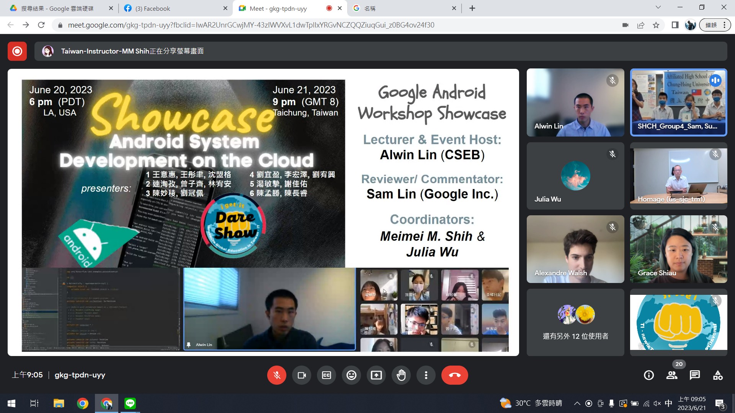Select Homage (us-sjc-tm1) participant tile
Image resolution: width=735 pixels, height=413 pixels.
click(x=679, y=176)
